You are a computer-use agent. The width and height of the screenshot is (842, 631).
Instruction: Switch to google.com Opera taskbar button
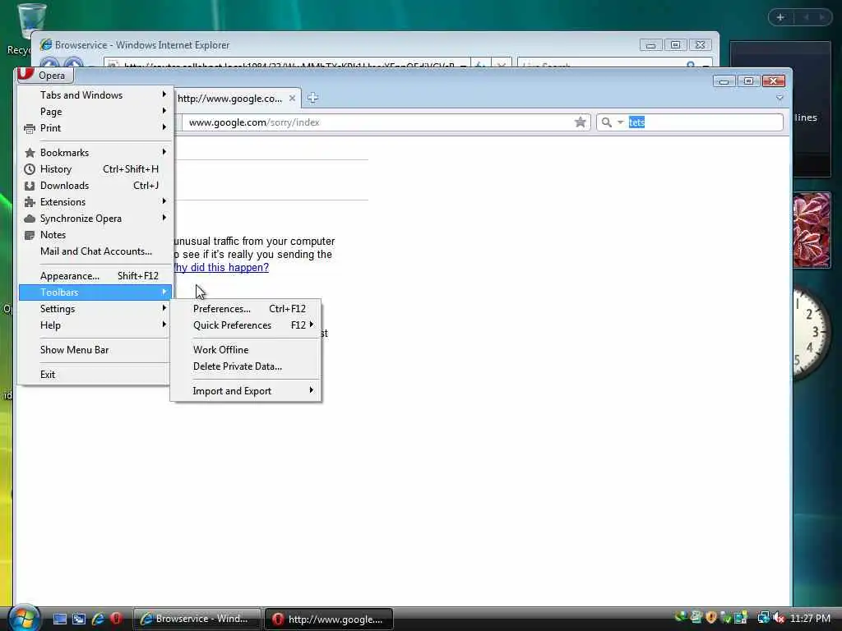[329, 619]
